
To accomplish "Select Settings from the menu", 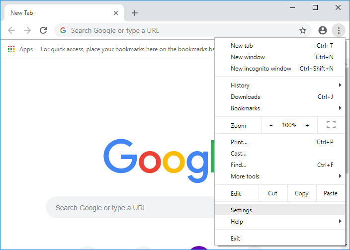I will pyautogui.click(x=242, y=210).
